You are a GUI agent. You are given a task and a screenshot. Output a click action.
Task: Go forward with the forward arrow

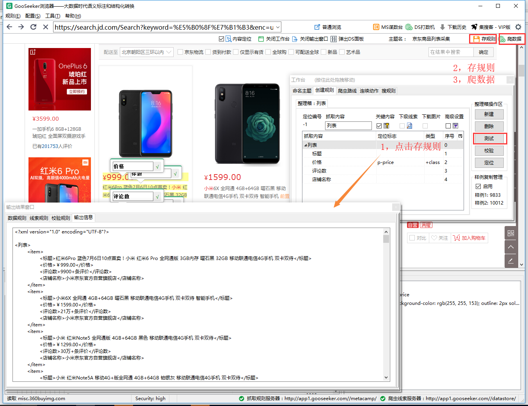pos(21,27)
